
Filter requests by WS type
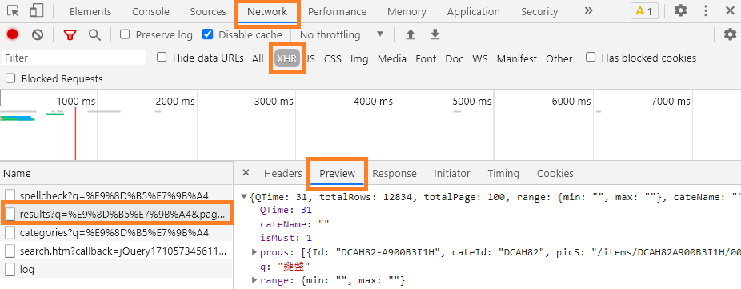click(479, 58)
